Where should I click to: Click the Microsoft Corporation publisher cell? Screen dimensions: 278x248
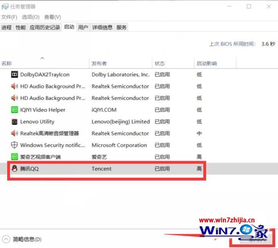click(x=119, y=145)
